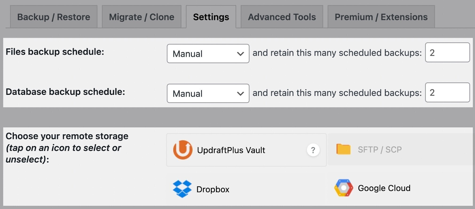Click the Files backup retain count field
Viewport: 475px width, 209px height.
pos(447,53)
